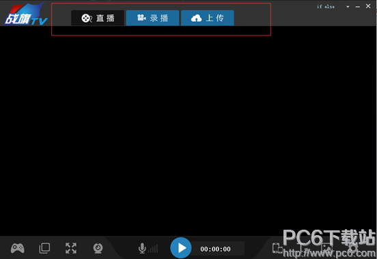Adjust the microphone volume level bars

click(x=153, y=249)
